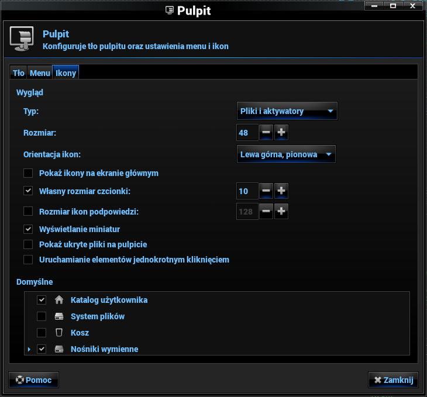427x397 pixels.
Task: Click the Pomoc help button
Action: coord(33,379)
